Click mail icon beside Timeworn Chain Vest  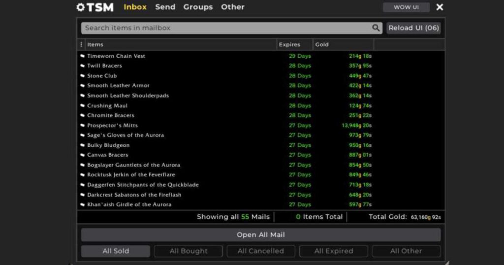82,56
